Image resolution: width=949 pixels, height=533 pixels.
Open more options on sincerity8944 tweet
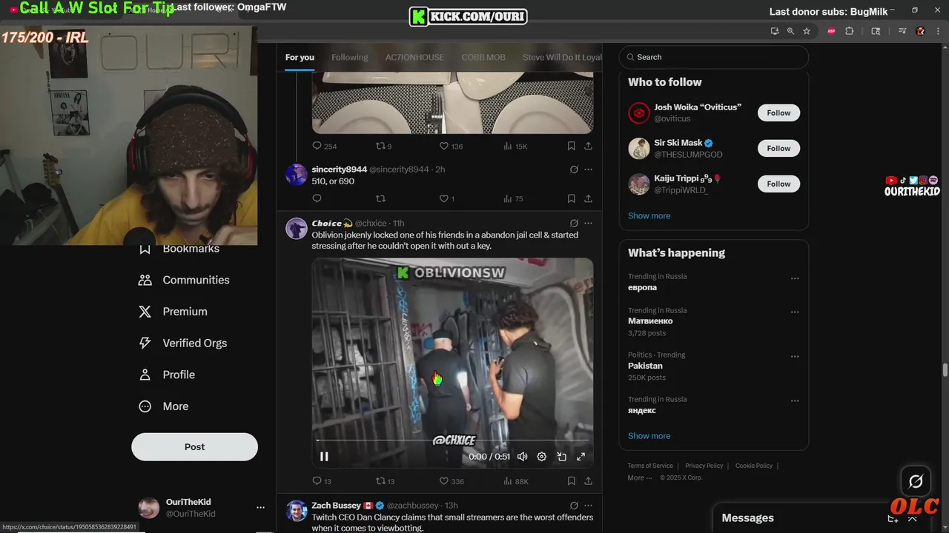pos(588,170)
